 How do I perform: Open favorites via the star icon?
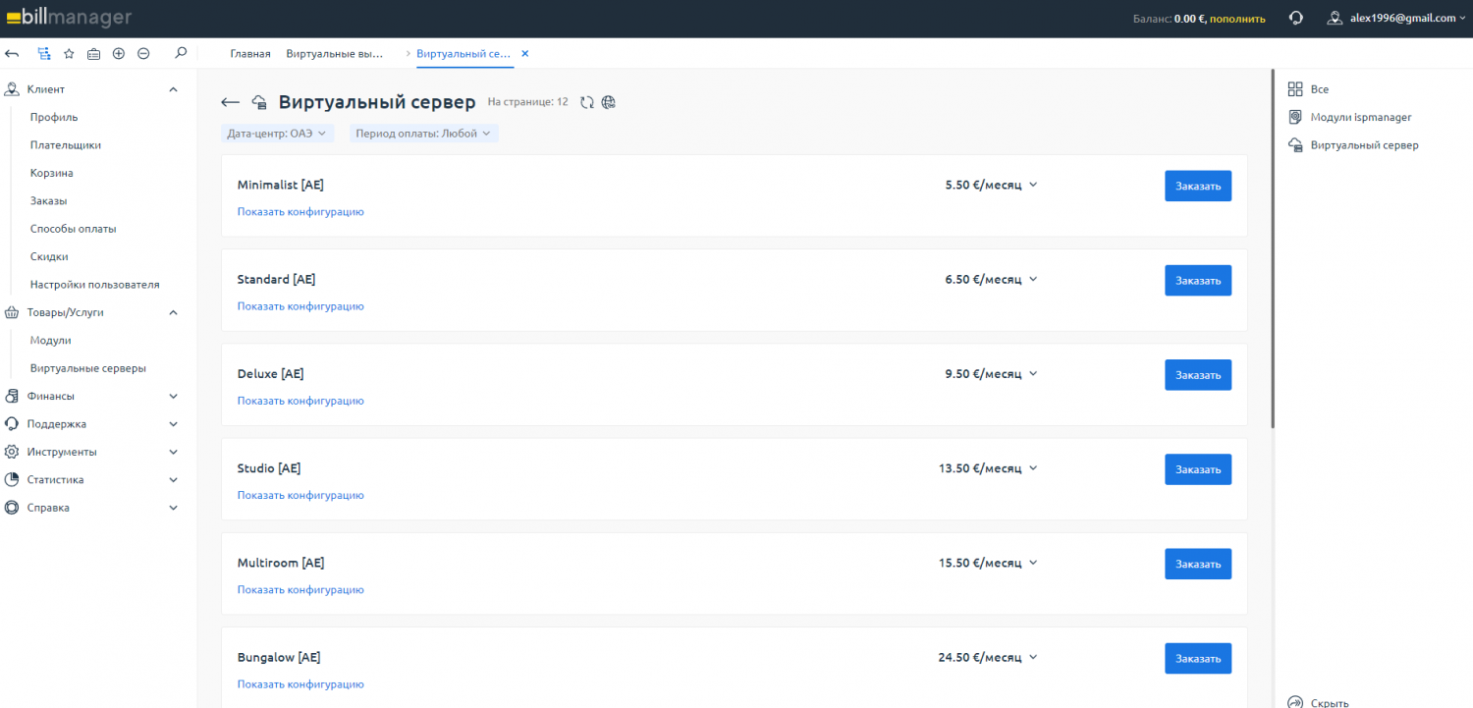[x=69, y=54]
